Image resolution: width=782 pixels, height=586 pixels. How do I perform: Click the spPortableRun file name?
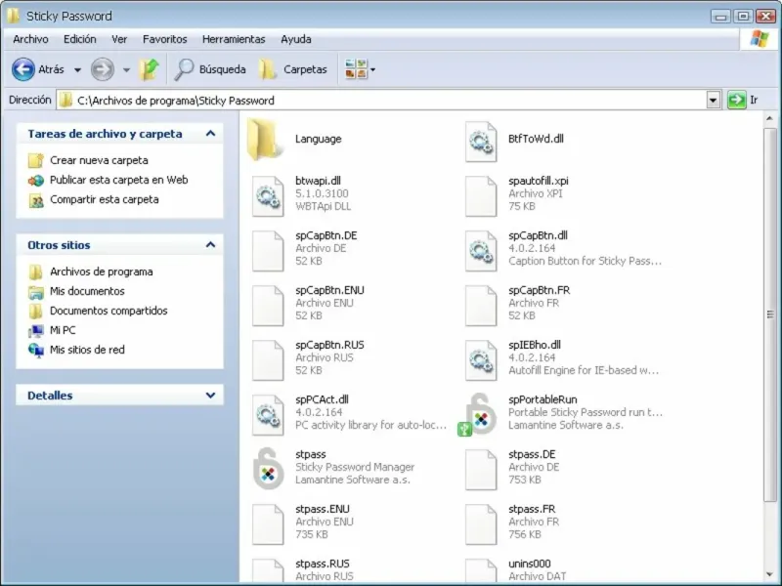click(x=543, y=399)
